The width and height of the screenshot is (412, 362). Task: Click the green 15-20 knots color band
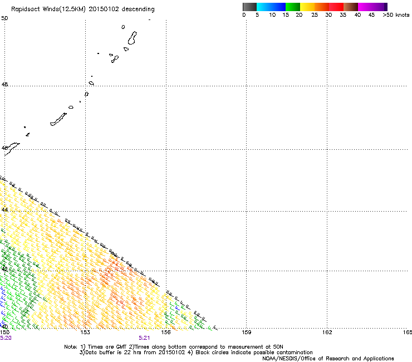293,7
